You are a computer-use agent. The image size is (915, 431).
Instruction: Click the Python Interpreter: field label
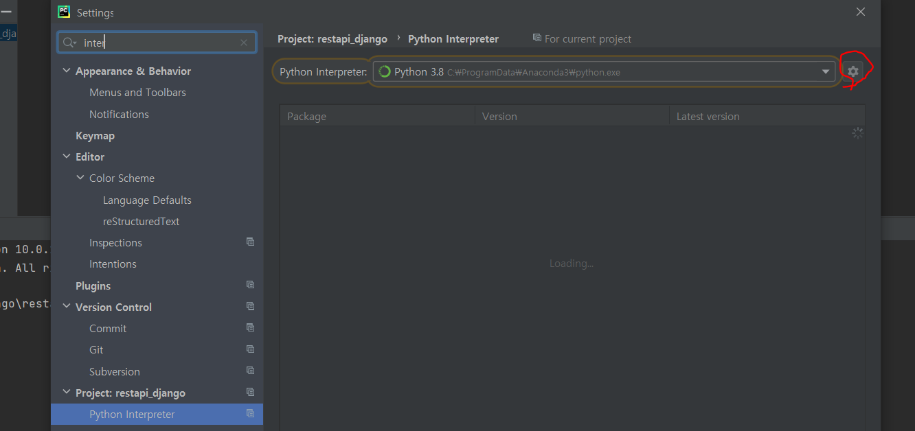click(x=324, y=71)
